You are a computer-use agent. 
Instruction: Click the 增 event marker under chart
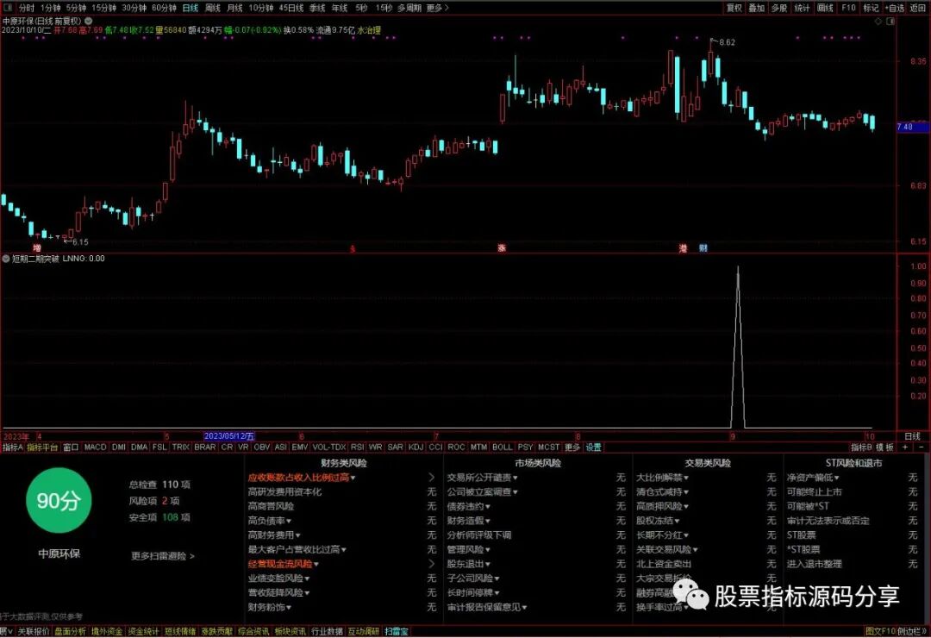click(x=37, y=247)
